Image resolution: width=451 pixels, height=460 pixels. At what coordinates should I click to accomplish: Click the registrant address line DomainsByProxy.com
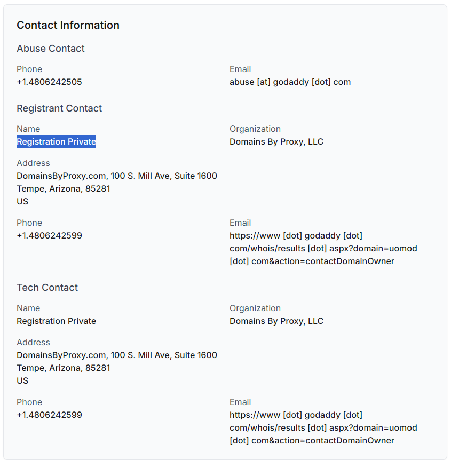point(117,176)
